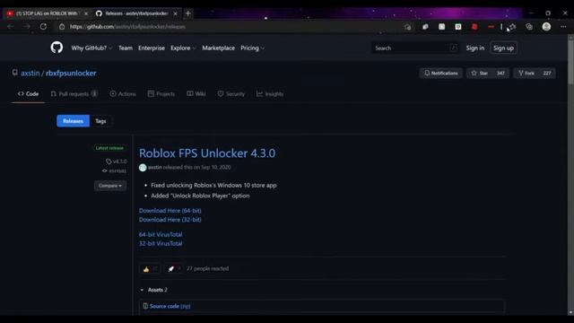574x323 pixels.
Task: Open the rbxfpsunlocker repository name link
Action: [x=71, y=73]
